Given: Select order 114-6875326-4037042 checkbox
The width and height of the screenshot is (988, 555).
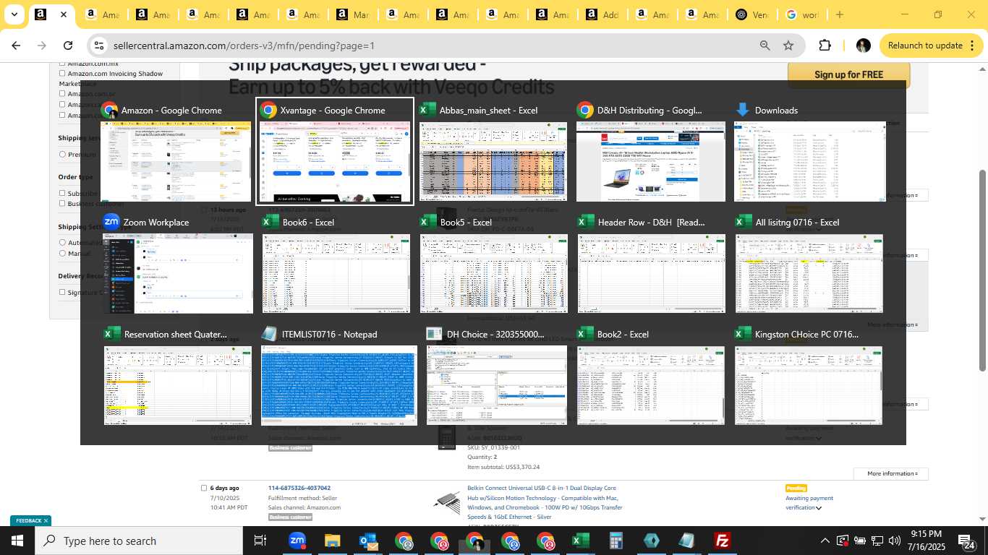Looking at the screenshot, I should (x=203, y=488).
